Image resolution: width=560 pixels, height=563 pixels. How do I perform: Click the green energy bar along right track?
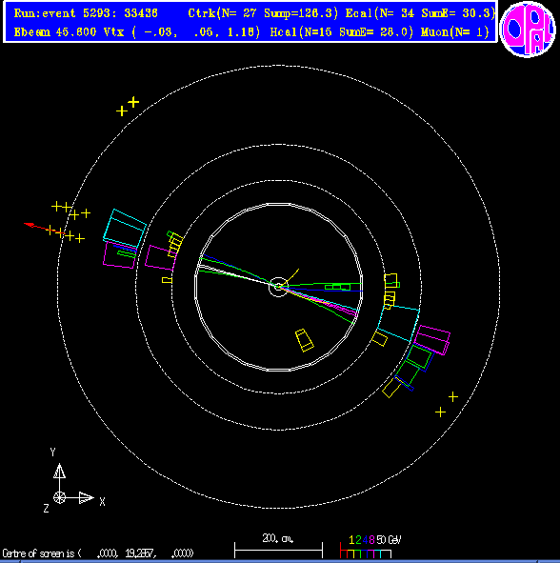pyautogui.click(x=337, y=287)
